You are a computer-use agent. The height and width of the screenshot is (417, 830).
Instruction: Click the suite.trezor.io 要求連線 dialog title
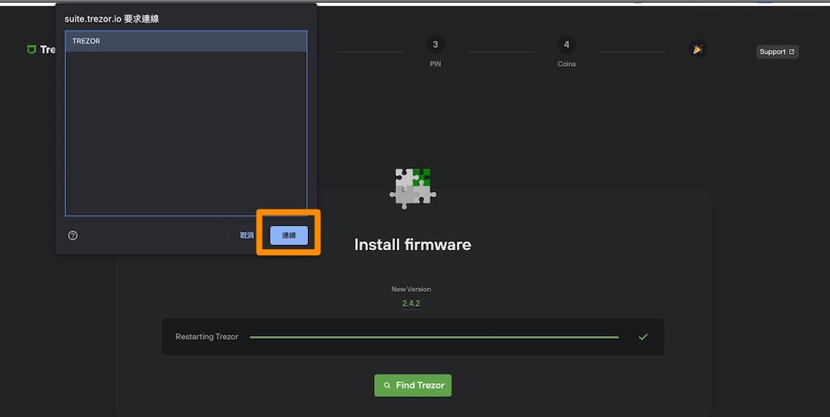point(111,19)
